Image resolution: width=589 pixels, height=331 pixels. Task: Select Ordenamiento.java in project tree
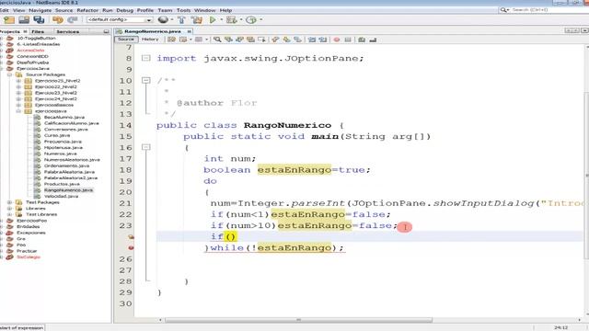coord(66,165)
